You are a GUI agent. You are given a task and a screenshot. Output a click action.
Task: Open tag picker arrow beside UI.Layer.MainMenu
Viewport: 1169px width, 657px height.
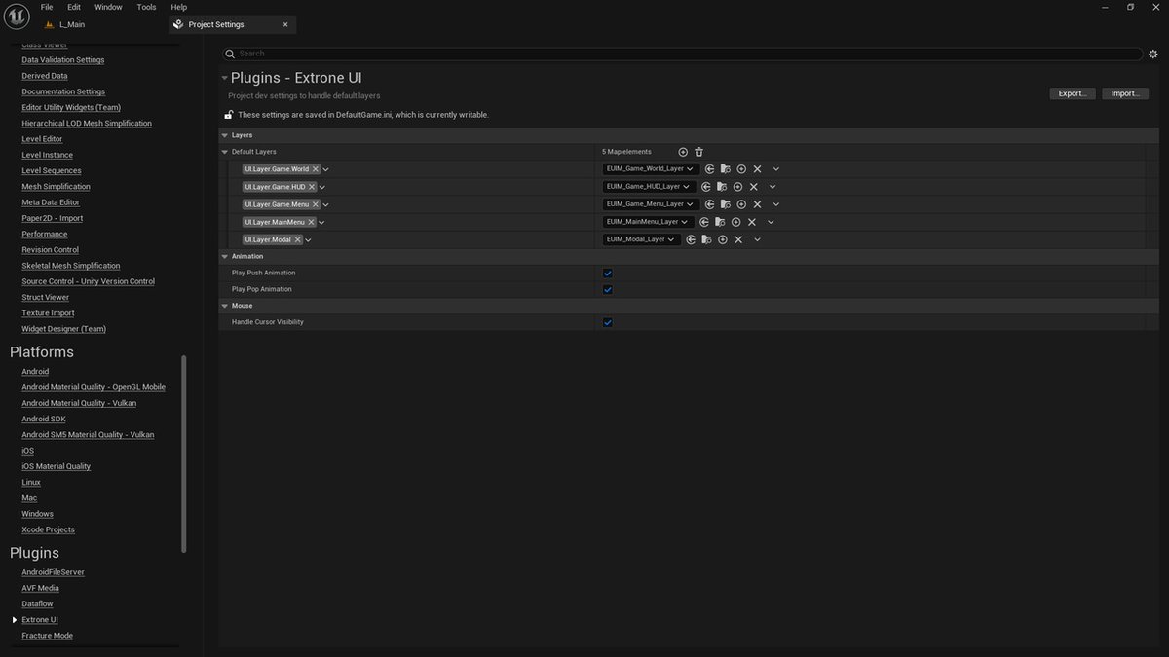[321, 222]
